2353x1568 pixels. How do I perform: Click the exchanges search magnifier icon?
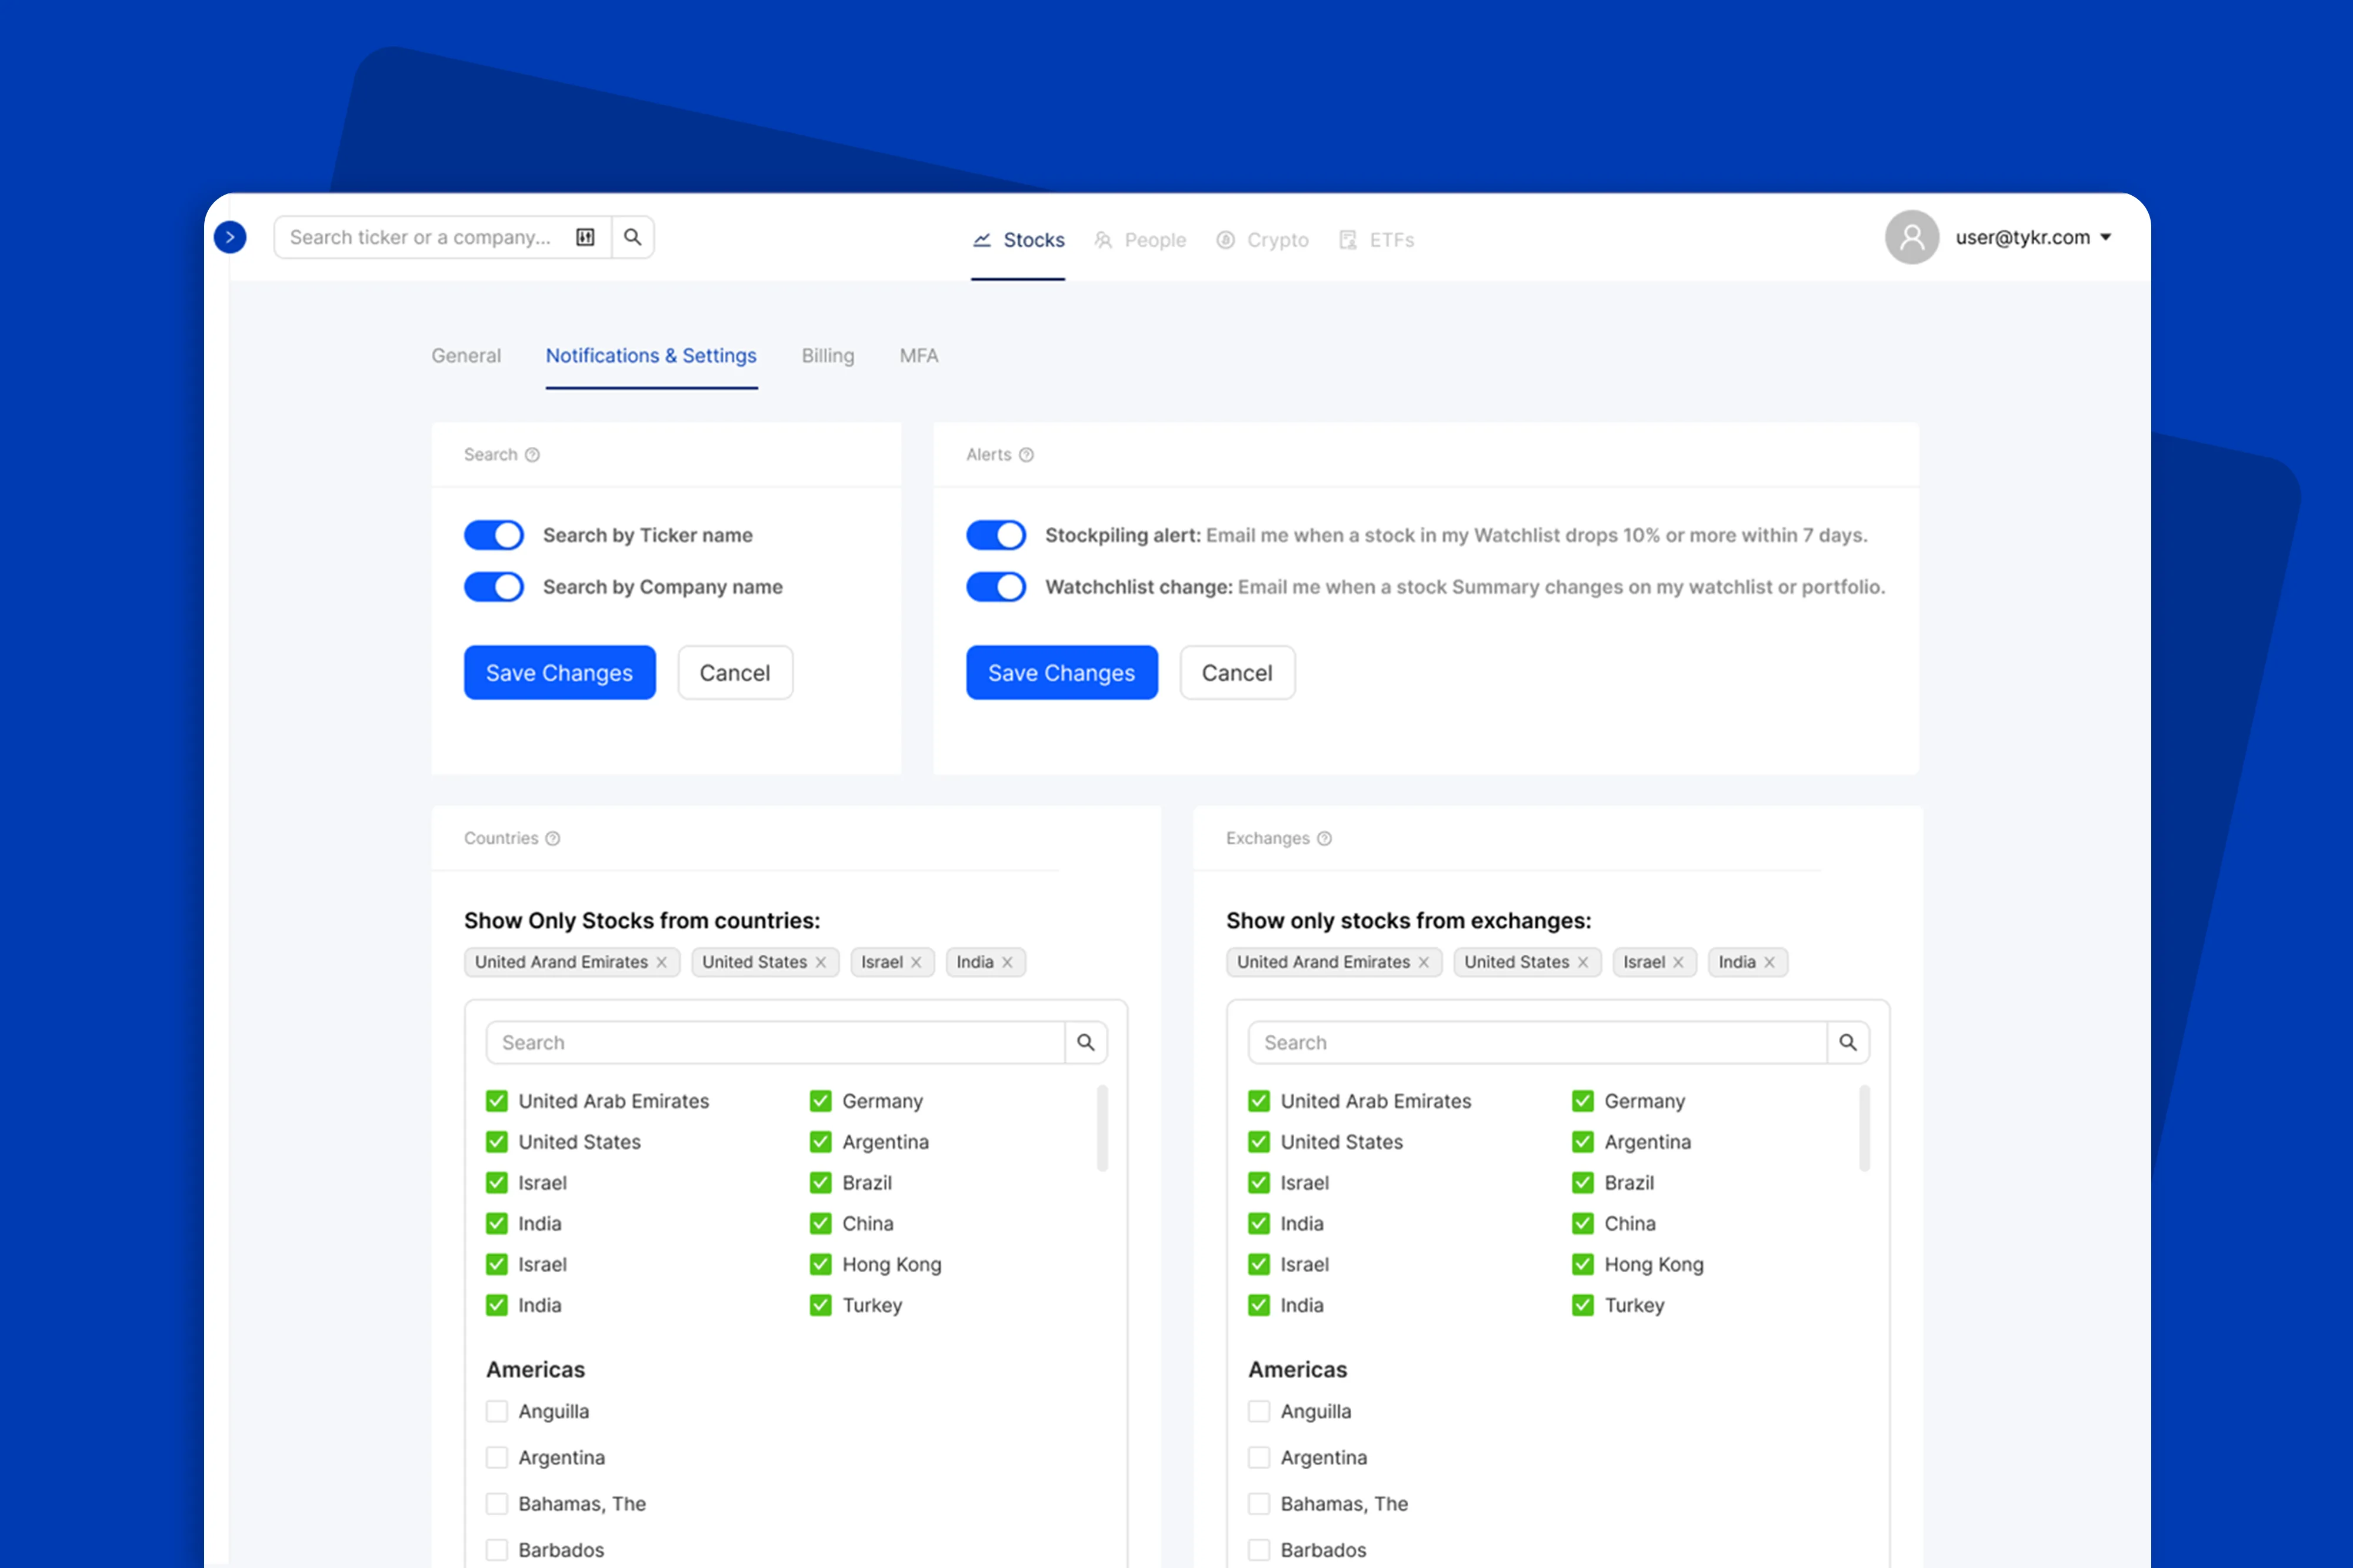click(1847, 1042)
